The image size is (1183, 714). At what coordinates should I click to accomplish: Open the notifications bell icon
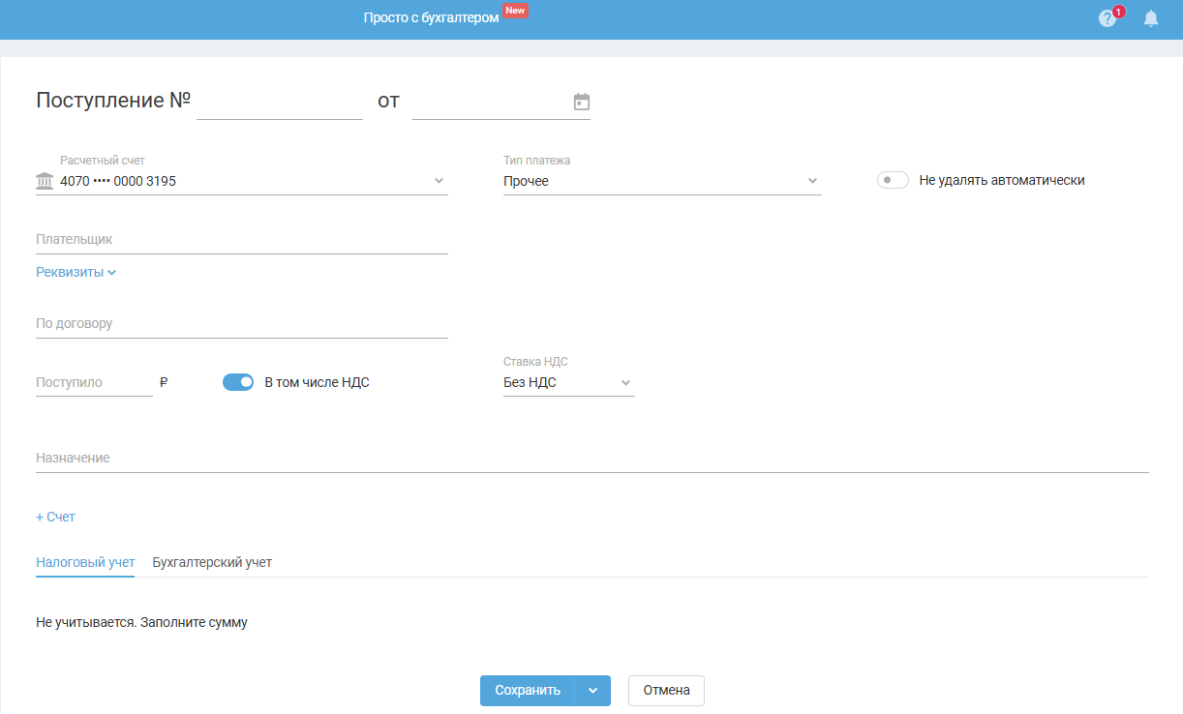pos(1151,18)
